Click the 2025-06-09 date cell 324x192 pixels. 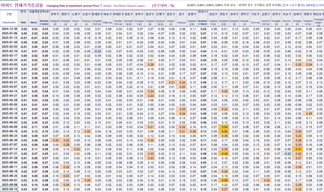point(9,127)
